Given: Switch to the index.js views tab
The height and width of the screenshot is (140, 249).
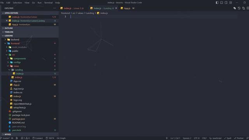Looking at the screenshot, I should [x=73, y=8].
